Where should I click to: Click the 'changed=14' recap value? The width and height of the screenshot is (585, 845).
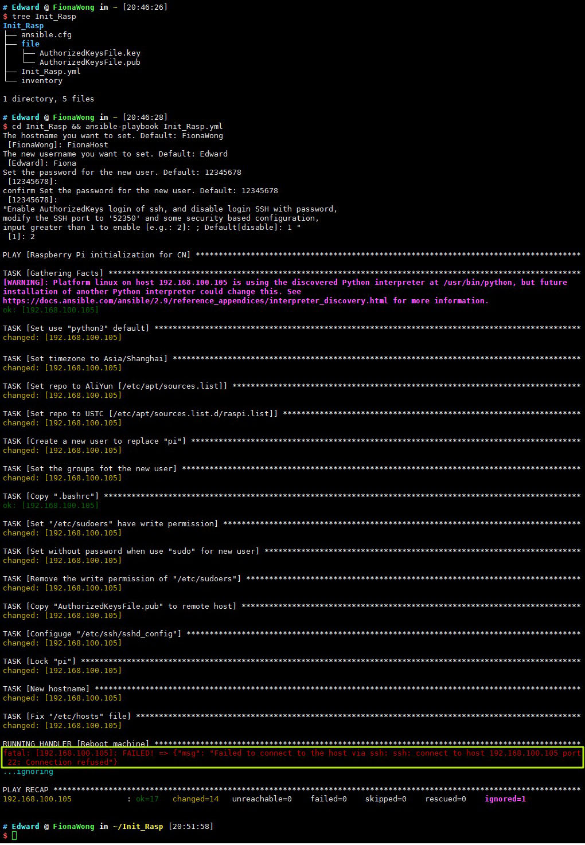196,799
